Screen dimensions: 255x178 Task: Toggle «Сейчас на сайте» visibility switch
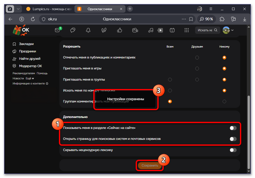click(x=233, y=128)
